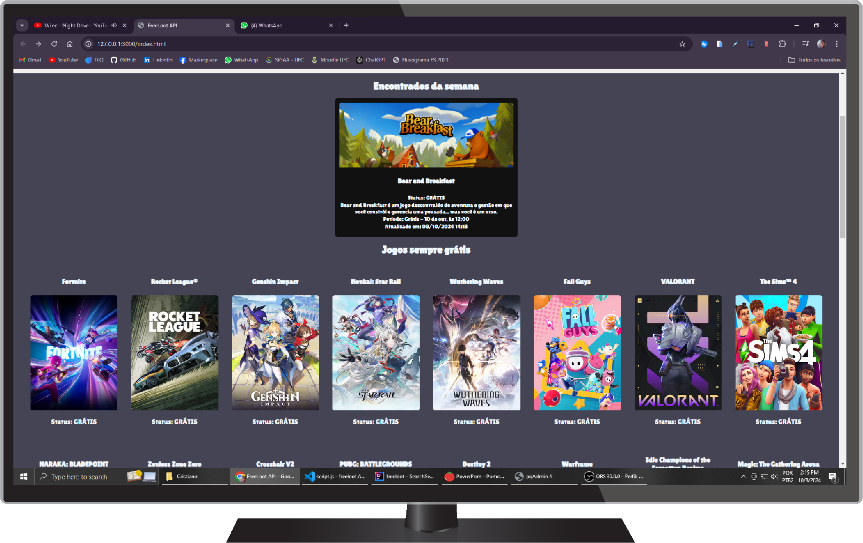View site information icon in address bar
Viewport: 863px width, 543px height.
tap(89, 44)
